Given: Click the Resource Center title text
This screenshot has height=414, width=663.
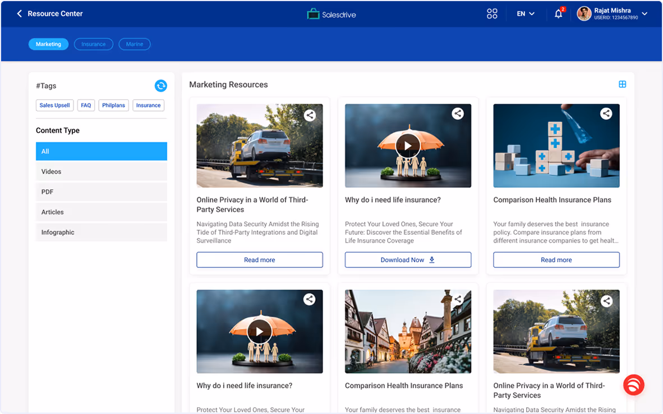Looking at the screenshot, I should (x=55, y=13).
